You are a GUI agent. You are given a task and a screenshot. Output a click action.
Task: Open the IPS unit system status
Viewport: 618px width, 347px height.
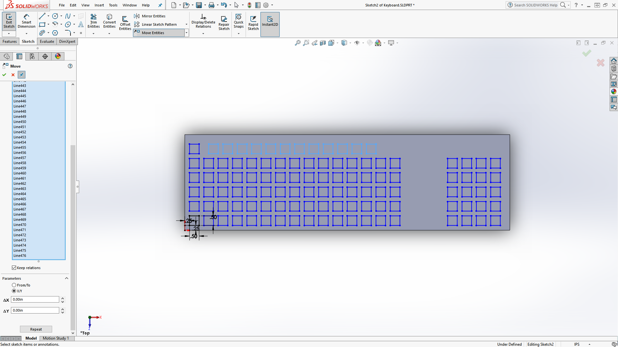click(576, 344)
